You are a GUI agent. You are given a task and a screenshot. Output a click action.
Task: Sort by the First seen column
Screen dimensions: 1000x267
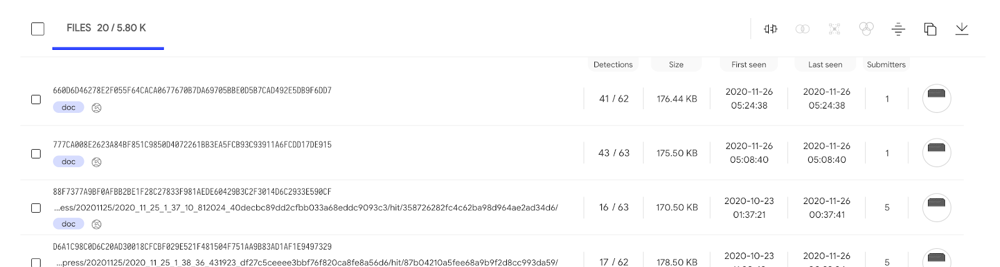749,64
